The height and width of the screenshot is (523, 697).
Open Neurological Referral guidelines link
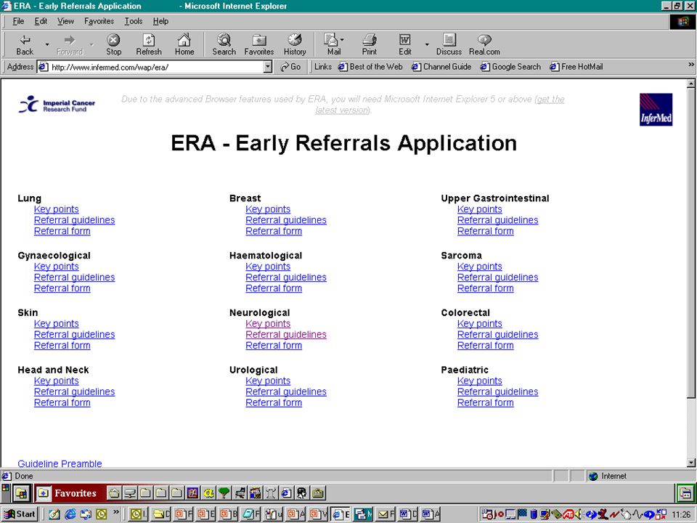(286, 334)
